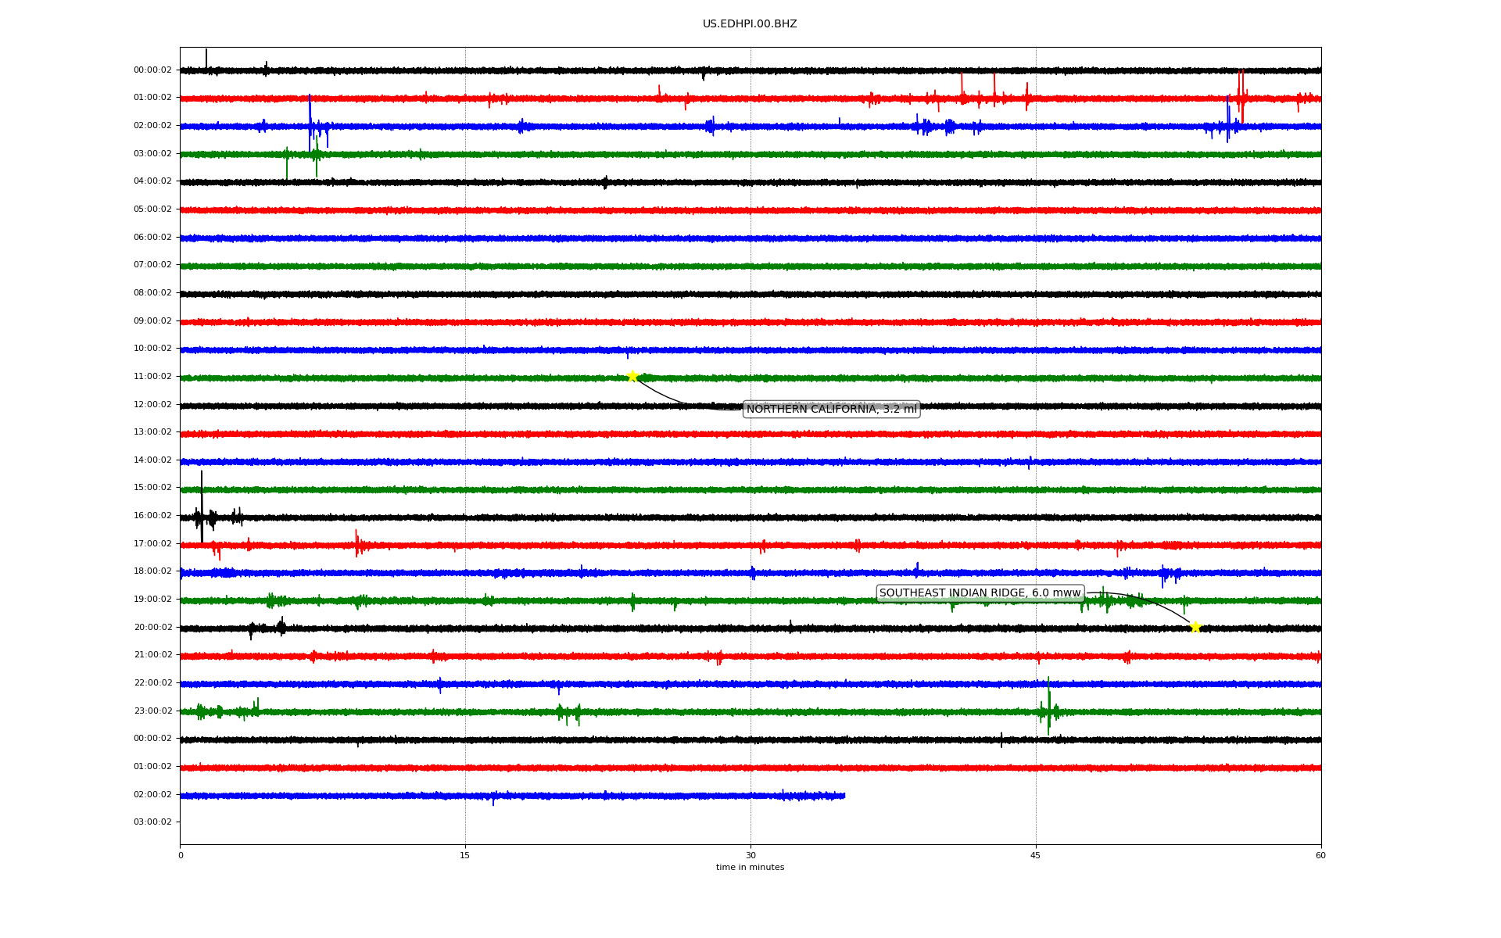Click the 45 tick on the x-axis
The width and height of the screenshot is (1501, 938).
tap(1036, 855)
